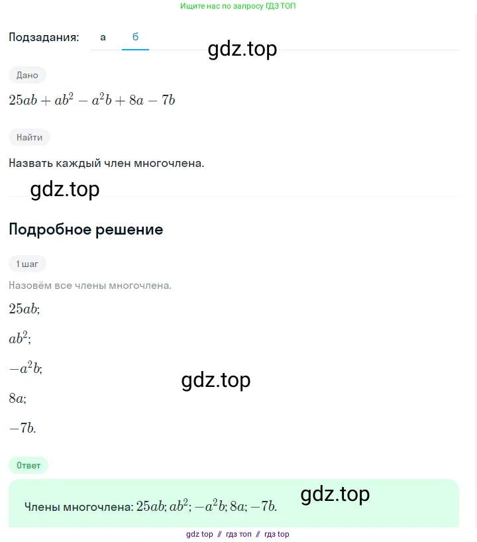Click the green "Ответ" badge
This screenshot has width=477, height=542.
click(28, 465)
